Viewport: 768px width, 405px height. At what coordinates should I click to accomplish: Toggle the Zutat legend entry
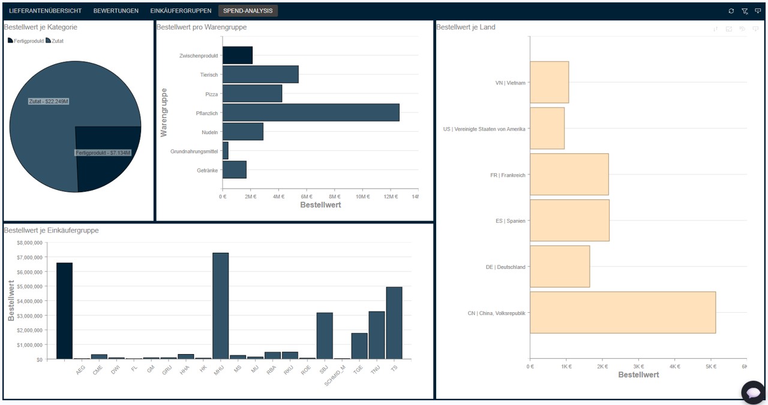[x=55, y=41]
